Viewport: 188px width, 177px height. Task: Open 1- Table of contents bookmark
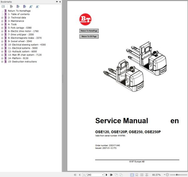(19, 14)
